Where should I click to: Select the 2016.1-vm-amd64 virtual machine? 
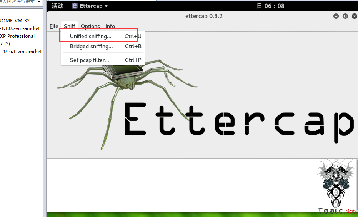(x=21, y=52)
